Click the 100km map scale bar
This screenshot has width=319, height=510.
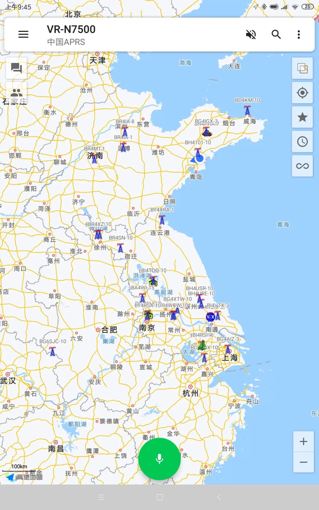tap(19, 468)
